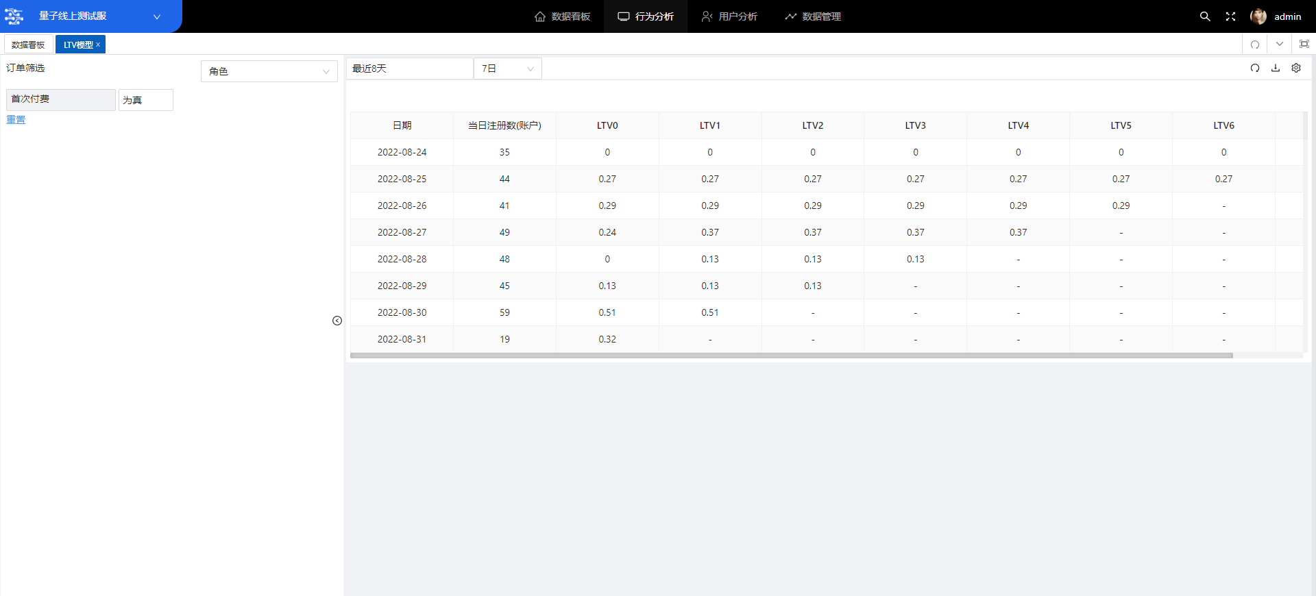Select the 2022-08-25 date cell
1316x596 pixels.
coord(402,179)
